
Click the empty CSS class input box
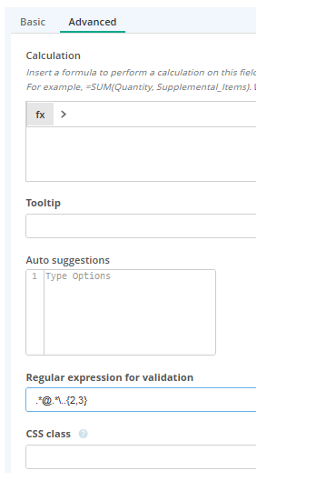(141, 456)
